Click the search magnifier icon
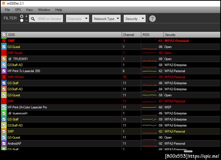This screenshot has height=160, width=221. pos(33,19)
